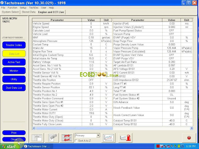Viewport: 199px width, 149px height.
Task: Select the Techstream taskbar item
Action: click(38, 147)
